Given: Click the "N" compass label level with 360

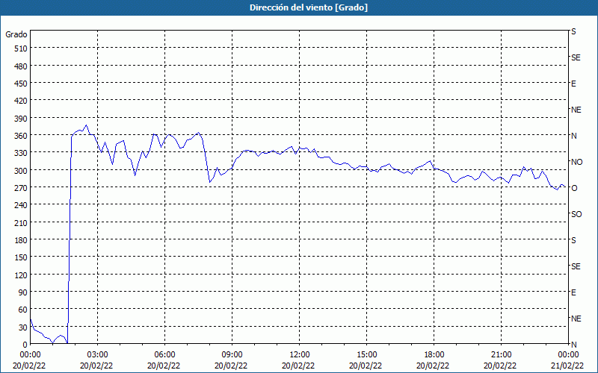Looking at the screenshot, I should [x=573, y=136].
